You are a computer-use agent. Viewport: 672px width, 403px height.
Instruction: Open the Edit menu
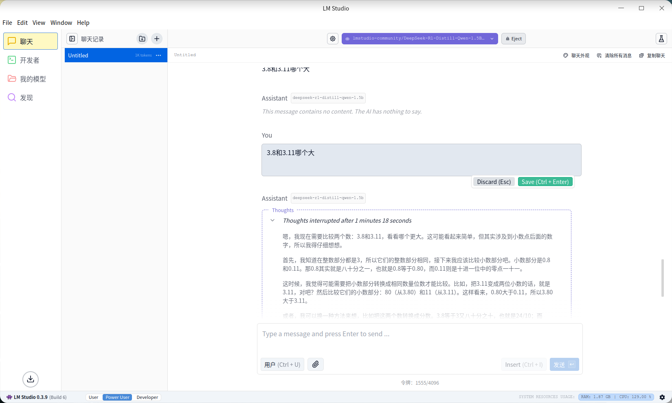click(22, 23)
